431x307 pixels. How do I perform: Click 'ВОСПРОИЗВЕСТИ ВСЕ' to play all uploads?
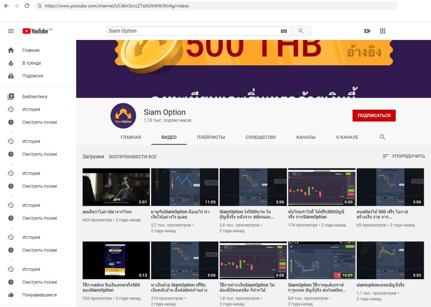tap(133, 157)
